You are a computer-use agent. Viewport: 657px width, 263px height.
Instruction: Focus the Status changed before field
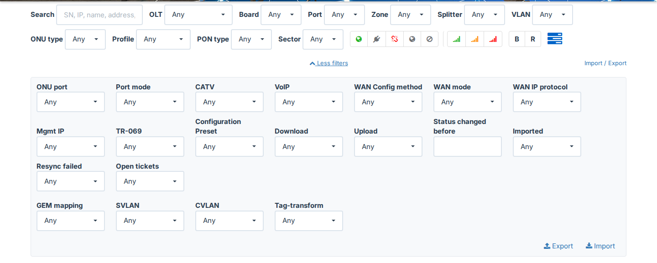point(468,147)
